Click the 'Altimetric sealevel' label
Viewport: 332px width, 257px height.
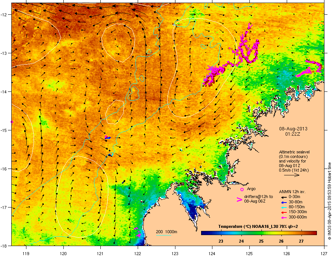coord(294,152)
